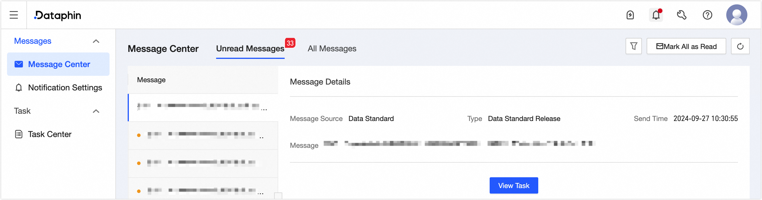The height and width of the screenshot is (200, 762).
Task: Switch to the All Messages tab
Action: (332, 48)
